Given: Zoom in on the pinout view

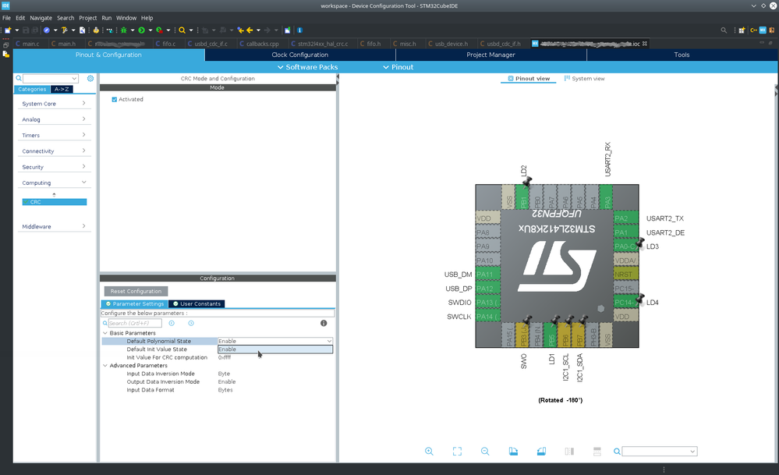Looking at the screenshot, I should coord(429,451).
